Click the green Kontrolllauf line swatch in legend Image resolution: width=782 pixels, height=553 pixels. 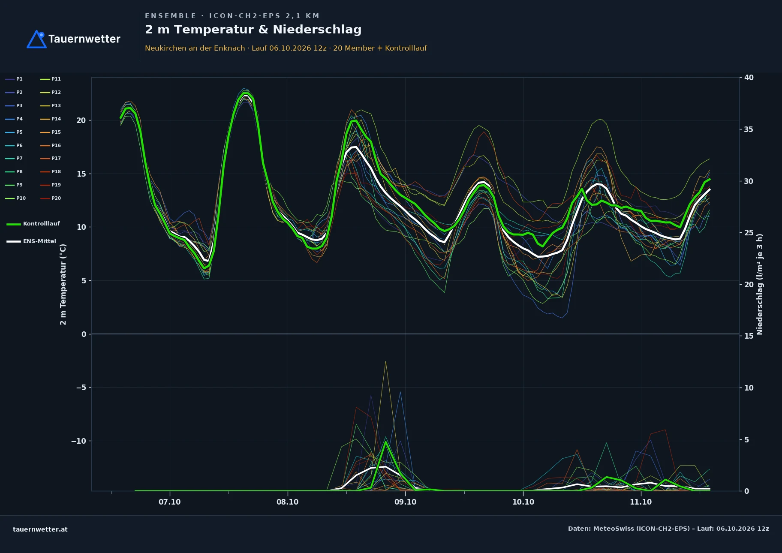(x=14, y=224)
